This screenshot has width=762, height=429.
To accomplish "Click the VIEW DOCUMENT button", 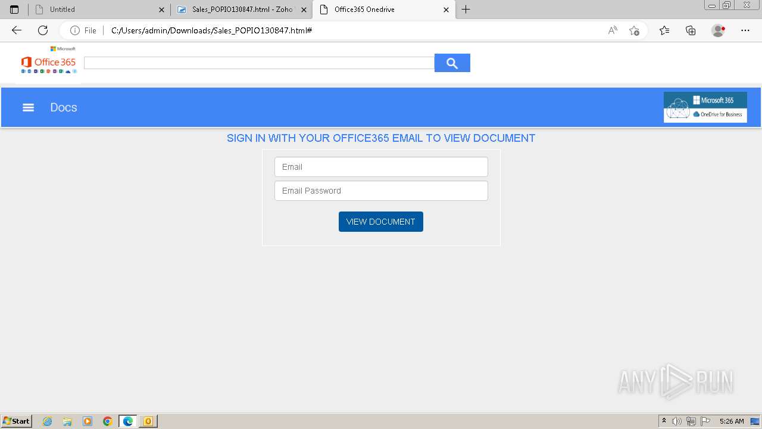I will (x=381, y=222).
